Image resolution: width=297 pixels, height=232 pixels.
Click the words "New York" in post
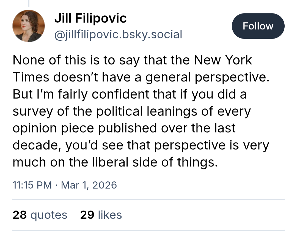tap(223, 60)
